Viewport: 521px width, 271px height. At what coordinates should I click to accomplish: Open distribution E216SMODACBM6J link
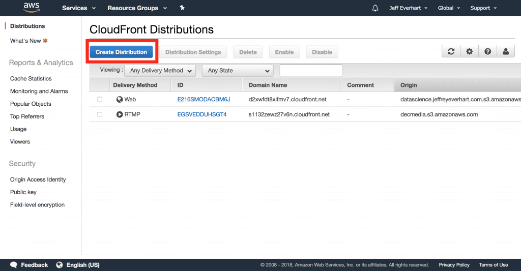[204, 99]
